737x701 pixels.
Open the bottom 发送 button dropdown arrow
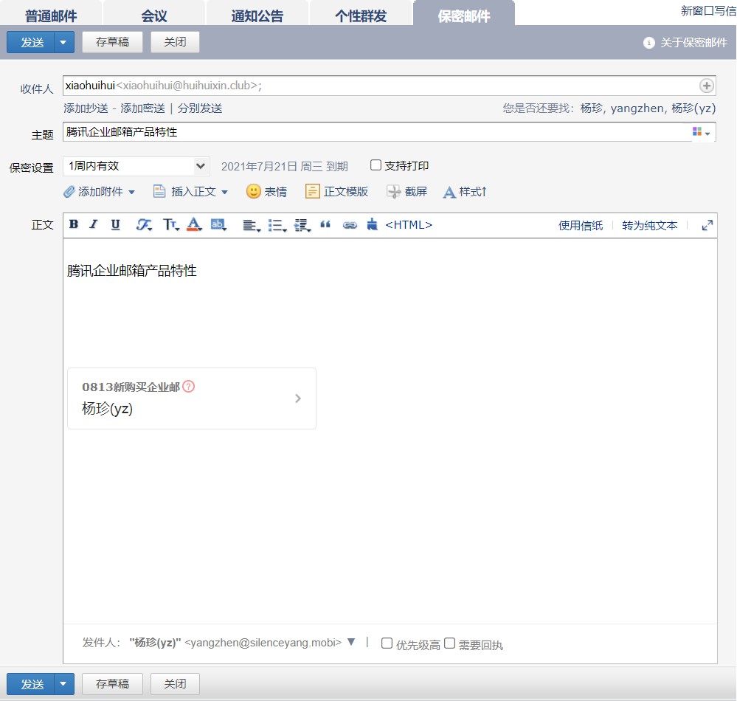pos(63,683)
